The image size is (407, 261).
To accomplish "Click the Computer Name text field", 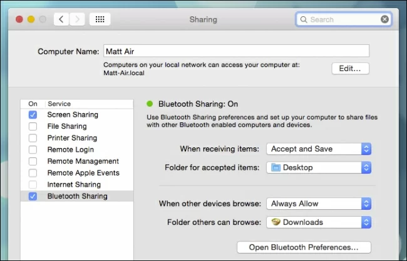I will click(x=236, y=51).
